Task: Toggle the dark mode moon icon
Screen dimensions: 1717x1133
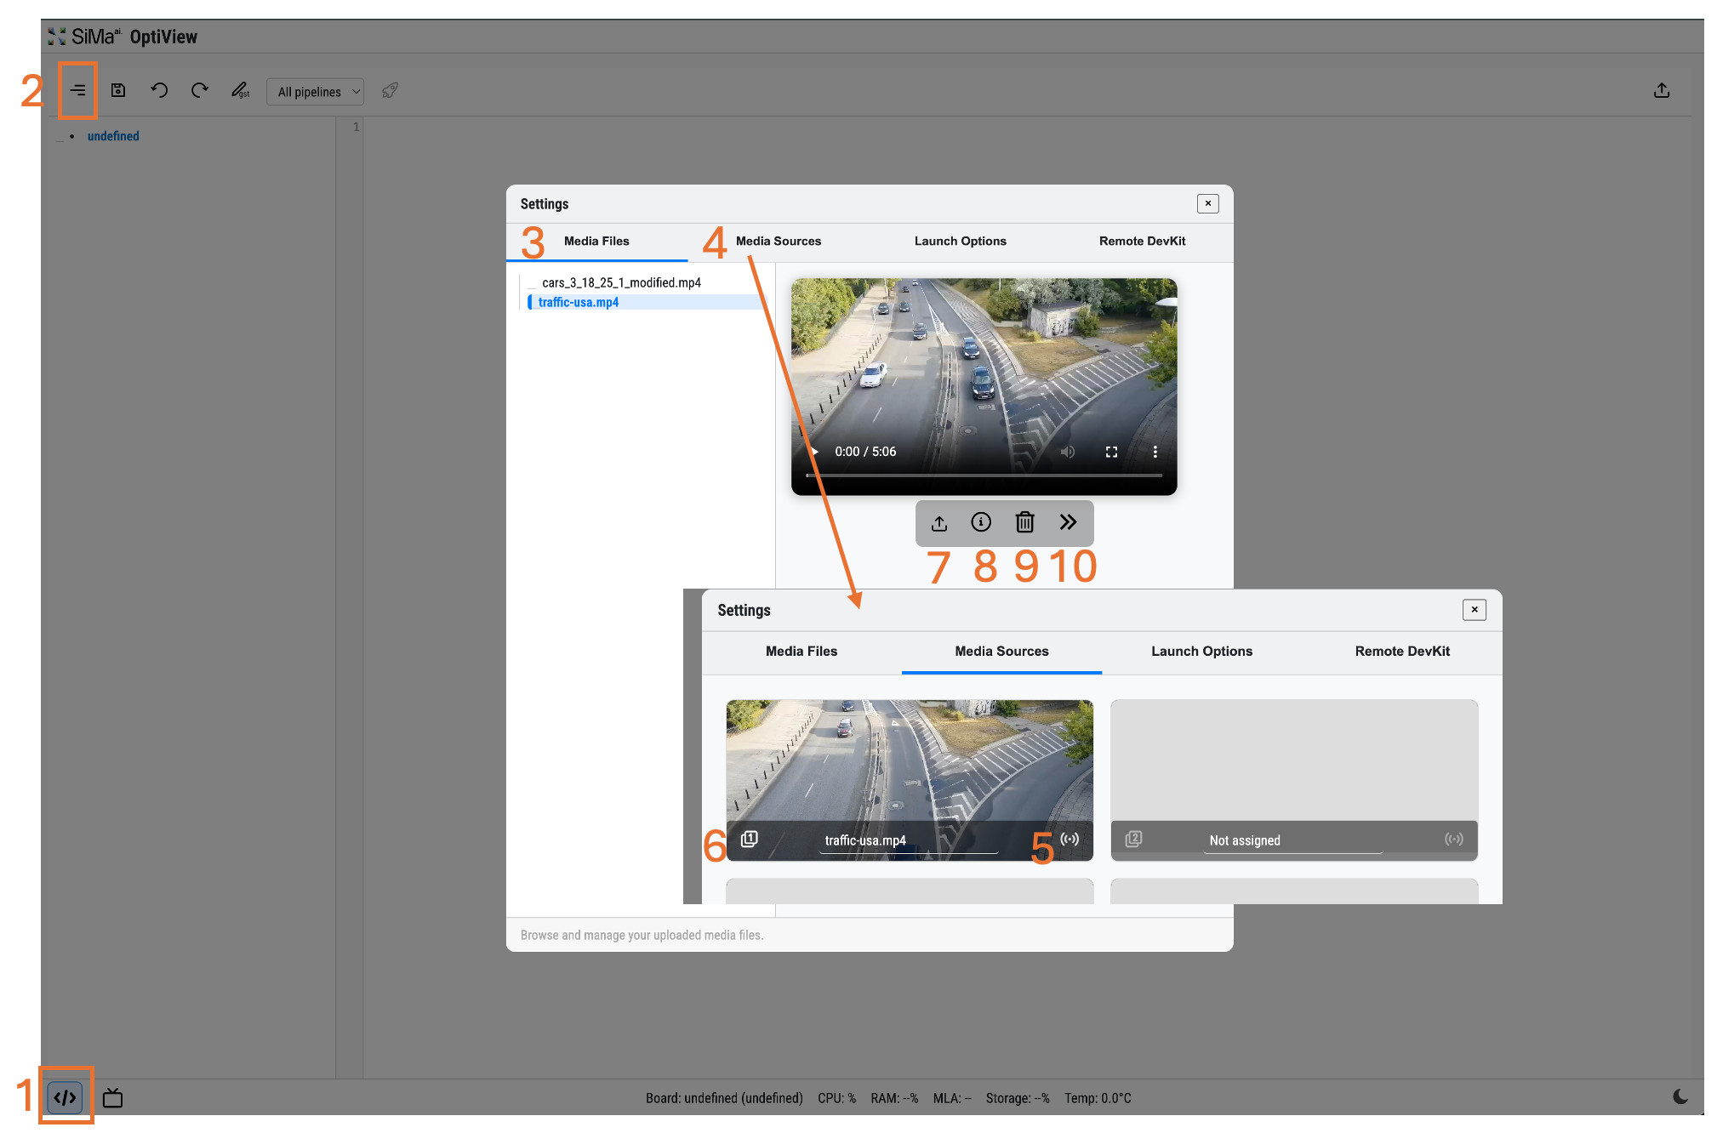Action: point(1680,1096)
